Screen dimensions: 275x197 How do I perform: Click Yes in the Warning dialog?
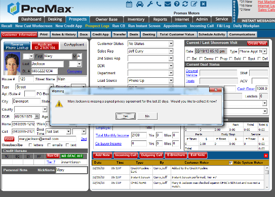coord(126,116)
